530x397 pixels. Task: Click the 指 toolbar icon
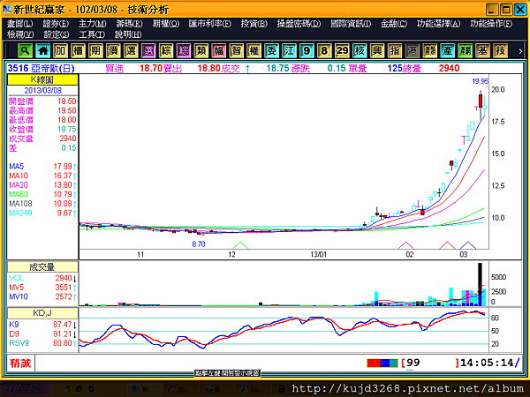[x=395, y=51]
